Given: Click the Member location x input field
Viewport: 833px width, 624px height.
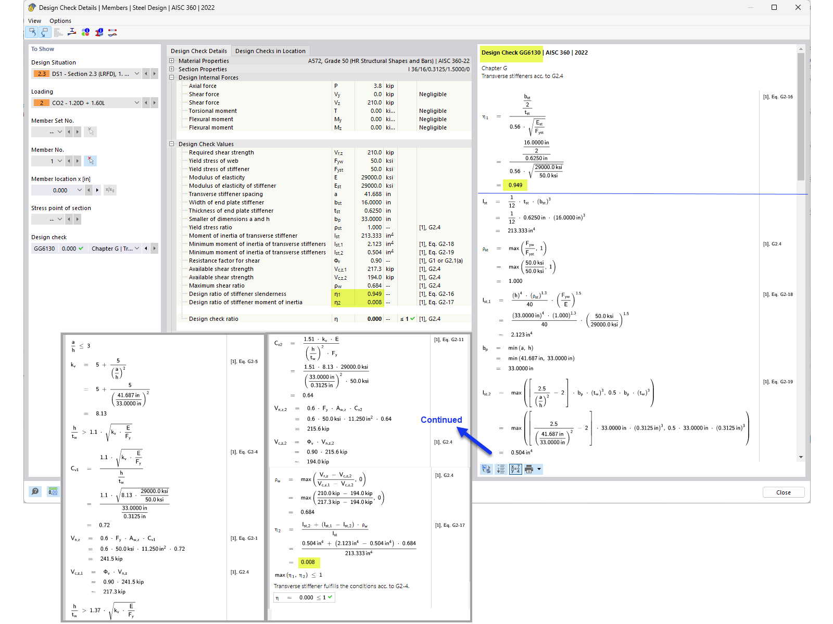Looking at the screenshot, I should tap(57, 190).
